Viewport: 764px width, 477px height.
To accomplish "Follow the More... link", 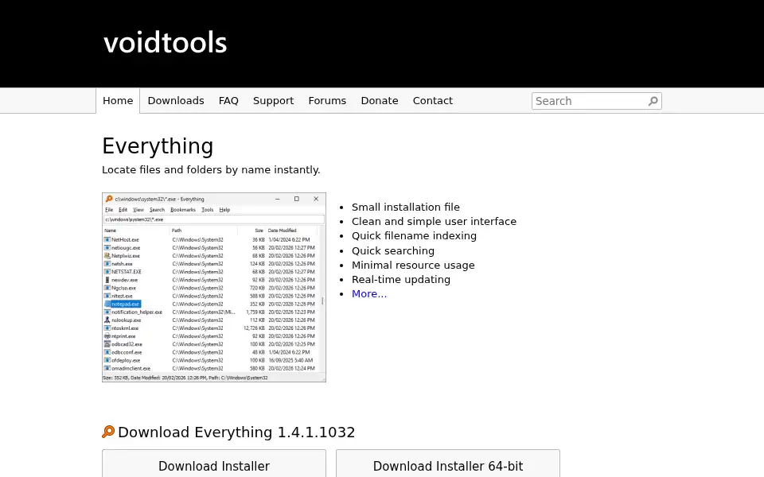I will coord(369,294).
